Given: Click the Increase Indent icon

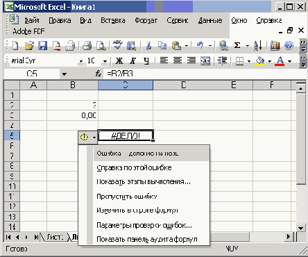Looking at the screenshot, I should (x=222, y=60).
